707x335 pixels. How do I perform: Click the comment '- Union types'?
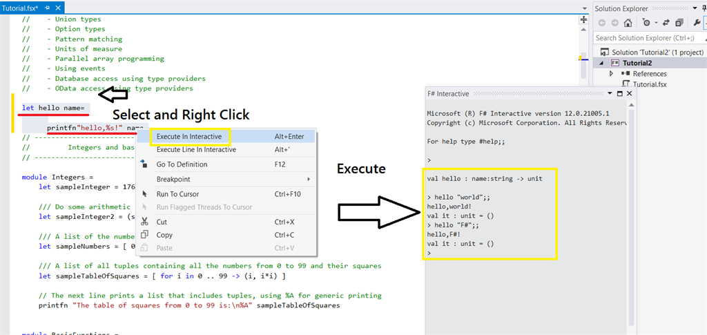(x=73, y=19)
